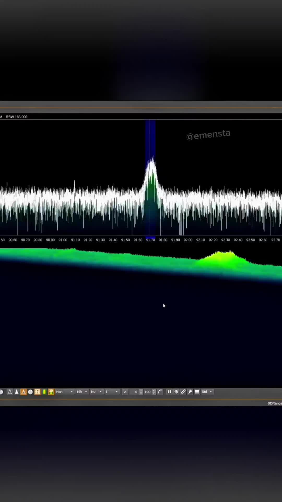Toggle the orange 3D waterfall icon
This screenshot has height=502, width=282.
click(x=51, y=392)
